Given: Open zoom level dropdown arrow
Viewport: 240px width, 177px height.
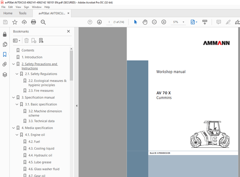Looking at the screenshot, I should coord(183,22).
